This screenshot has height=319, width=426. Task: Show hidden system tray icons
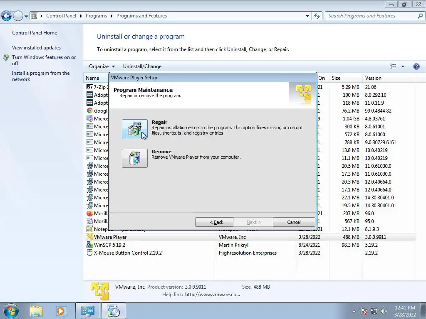(354, 311)
